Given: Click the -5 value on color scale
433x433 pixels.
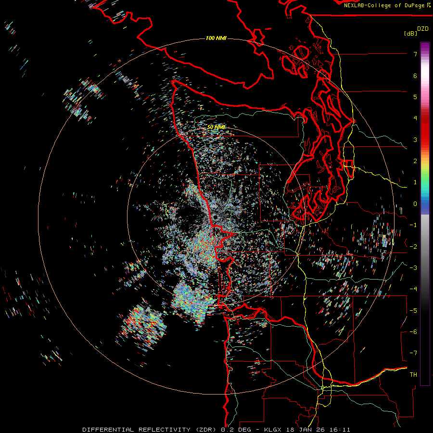Looking at the screenshot, I should tap(413, 311).
